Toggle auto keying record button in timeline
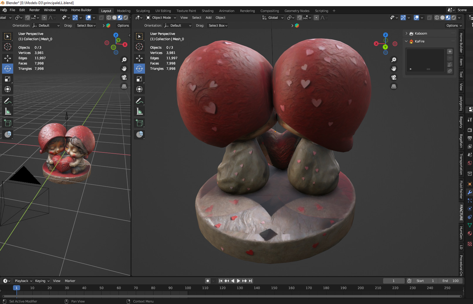 click(x=208, y=281)
